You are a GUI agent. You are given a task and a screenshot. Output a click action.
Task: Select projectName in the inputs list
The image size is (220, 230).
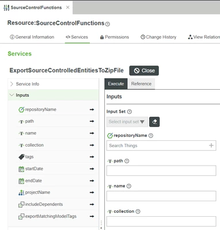coord(37,193)
